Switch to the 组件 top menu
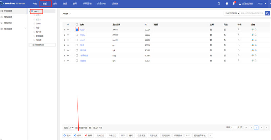The height and width of the screenshot is (140, 271). [x=55, y=3]
